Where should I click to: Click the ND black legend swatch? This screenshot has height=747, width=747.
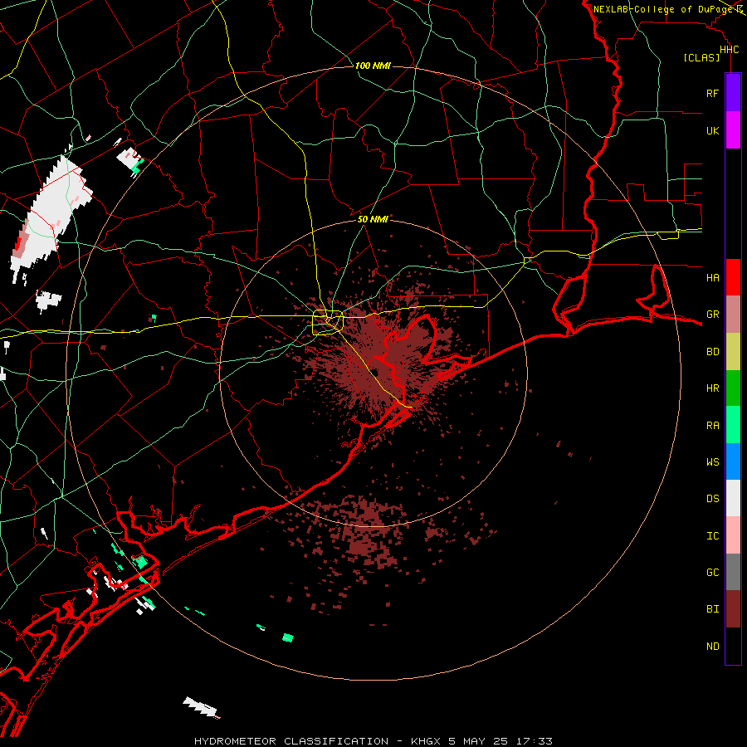coord(733,646)
